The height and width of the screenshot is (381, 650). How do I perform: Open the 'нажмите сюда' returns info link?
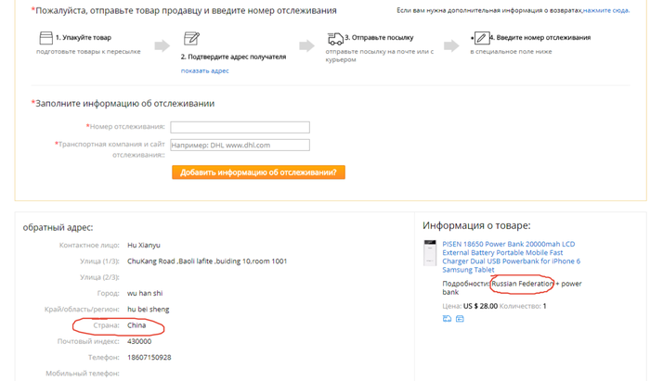(x=606, y=10)
